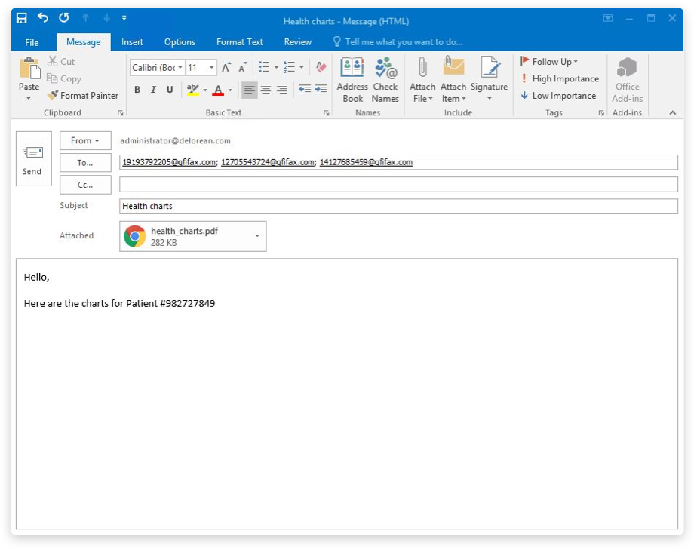Image resolution: width=694 pixels, height=549 pixels.
Task: Activate Format Painter brush
Action: [83, 96]
